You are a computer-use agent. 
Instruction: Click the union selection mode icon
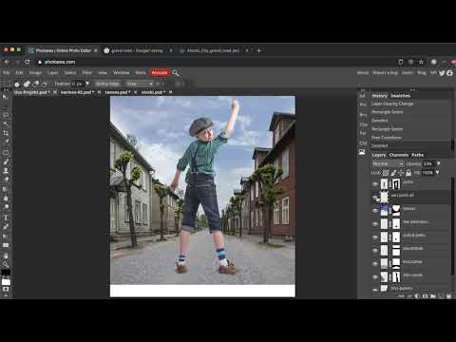point(27,84)
